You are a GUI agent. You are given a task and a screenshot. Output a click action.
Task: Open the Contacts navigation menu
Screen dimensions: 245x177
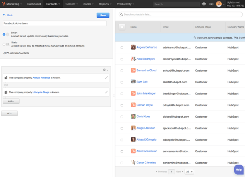click(53, 4)
